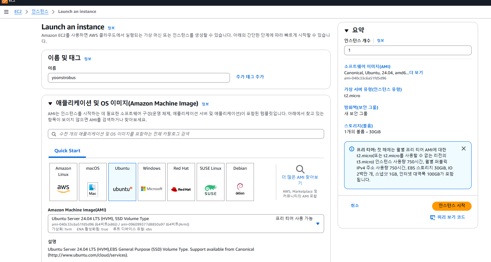Open the hamburger navigation menu
The image size is (491, 262).
6,12
